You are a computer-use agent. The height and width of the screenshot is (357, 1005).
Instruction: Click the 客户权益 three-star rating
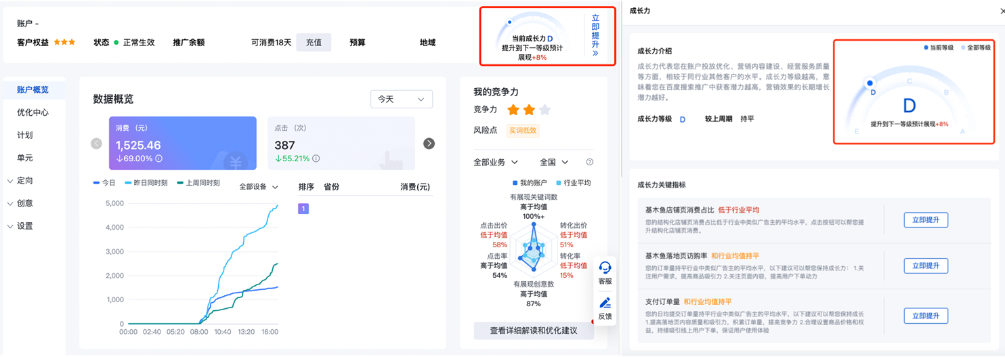64,42
